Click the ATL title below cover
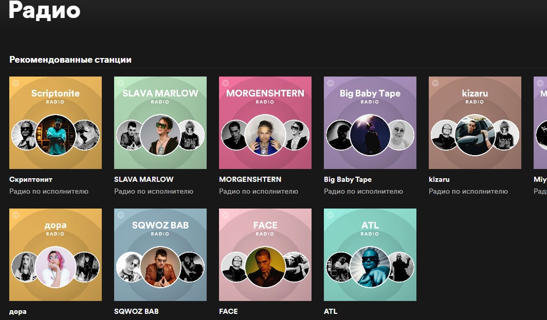This screenshot has width=547, height=320. pos(331,312)
